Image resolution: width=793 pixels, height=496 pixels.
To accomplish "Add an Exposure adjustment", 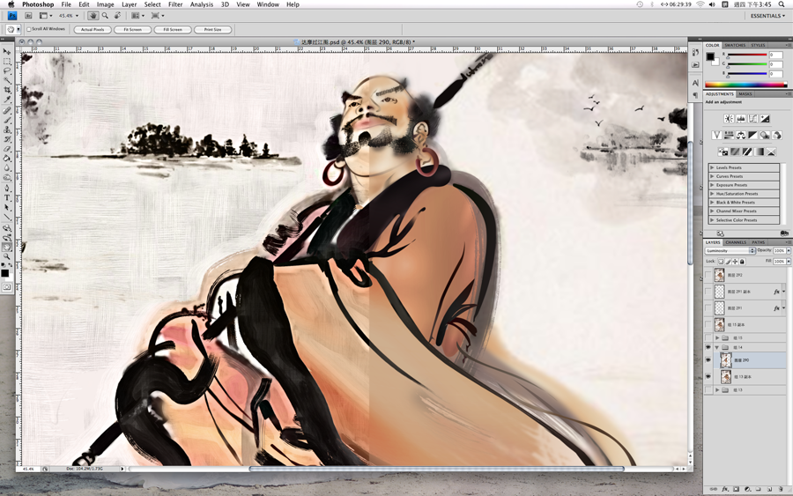I will pos(765,119).
